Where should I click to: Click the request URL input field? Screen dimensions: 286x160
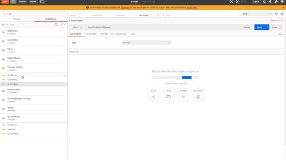click(x=164, y=27)
